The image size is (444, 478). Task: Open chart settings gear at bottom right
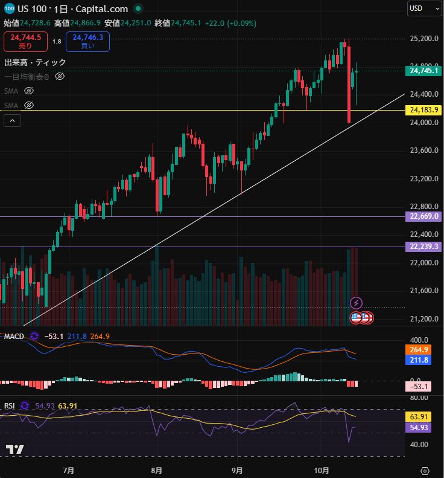pyautogui.click(x=425, y=470)
